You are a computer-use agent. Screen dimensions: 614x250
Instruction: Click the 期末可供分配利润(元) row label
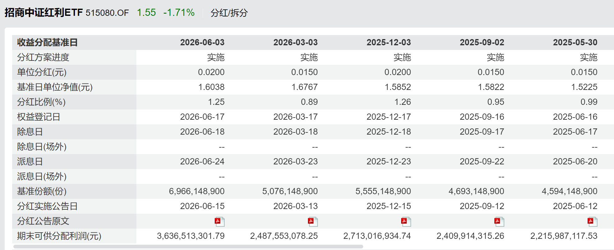coord(59,236)
